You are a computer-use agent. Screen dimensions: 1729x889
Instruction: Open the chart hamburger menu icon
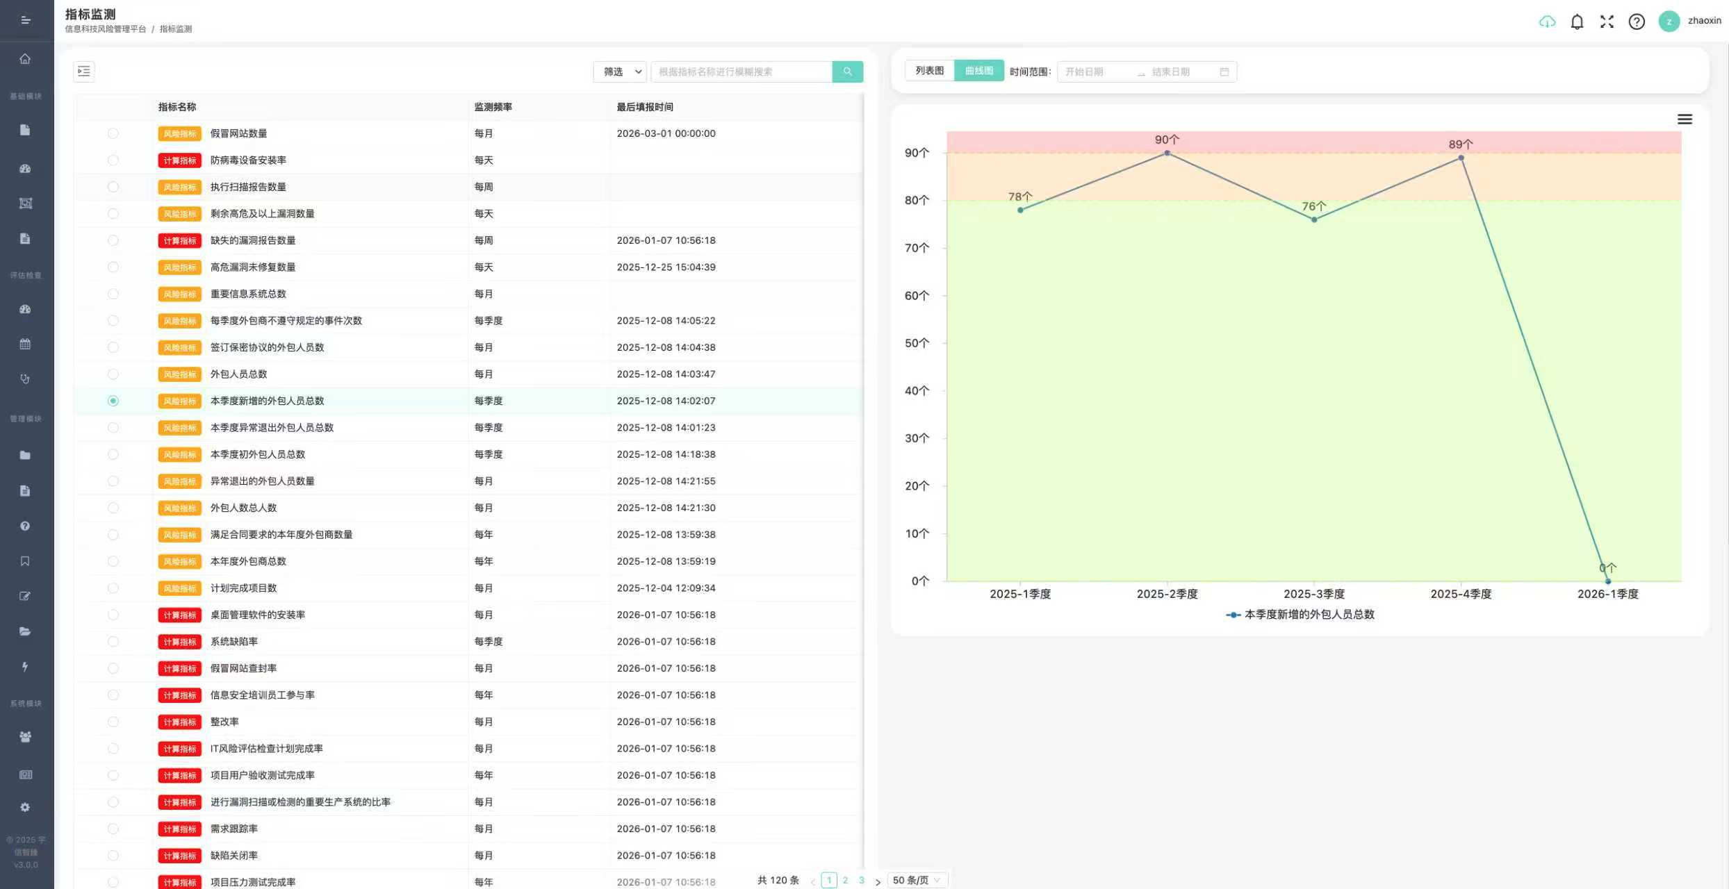click(x=1685, y=119)
